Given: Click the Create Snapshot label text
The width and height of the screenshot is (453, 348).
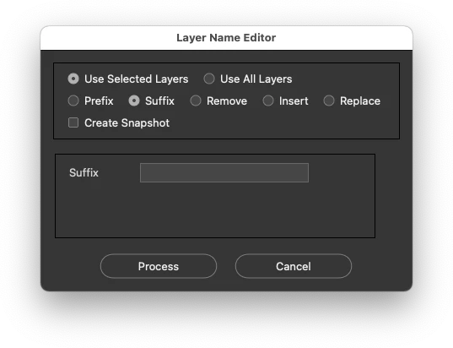Looking at the screenshot, I should point(127,123).
